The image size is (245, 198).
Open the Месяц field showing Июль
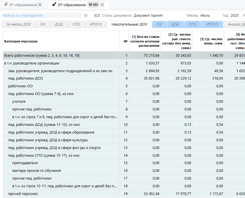(205, 15)
